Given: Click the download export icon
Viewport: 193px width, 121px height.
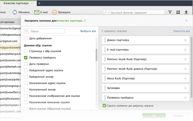Looking at the screenshot, I should [186, 12].
